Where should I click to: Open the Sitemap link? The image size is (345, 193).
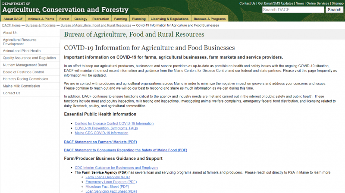(338, 3)
